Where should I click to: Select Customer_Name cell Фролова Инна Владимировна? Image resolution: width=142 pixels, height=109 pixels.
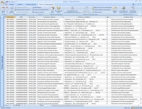click(50, 24)
